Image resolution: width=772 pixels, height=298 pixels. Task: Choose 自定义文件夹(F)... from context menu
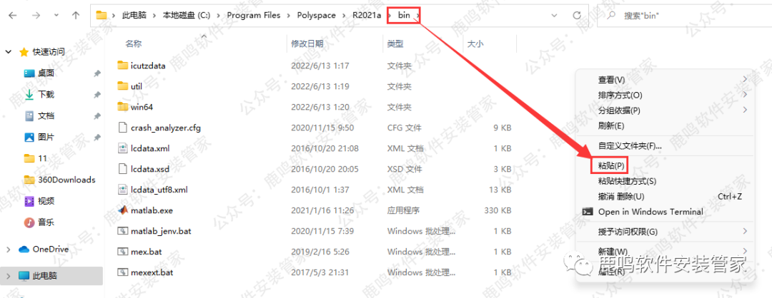(x=664, y=146)
